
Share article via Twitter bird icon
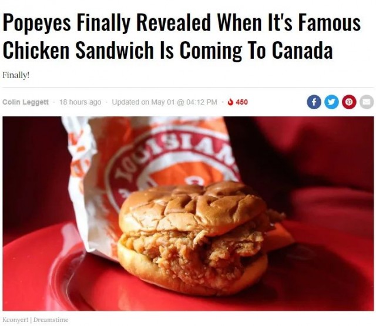[x=331, y=102]
